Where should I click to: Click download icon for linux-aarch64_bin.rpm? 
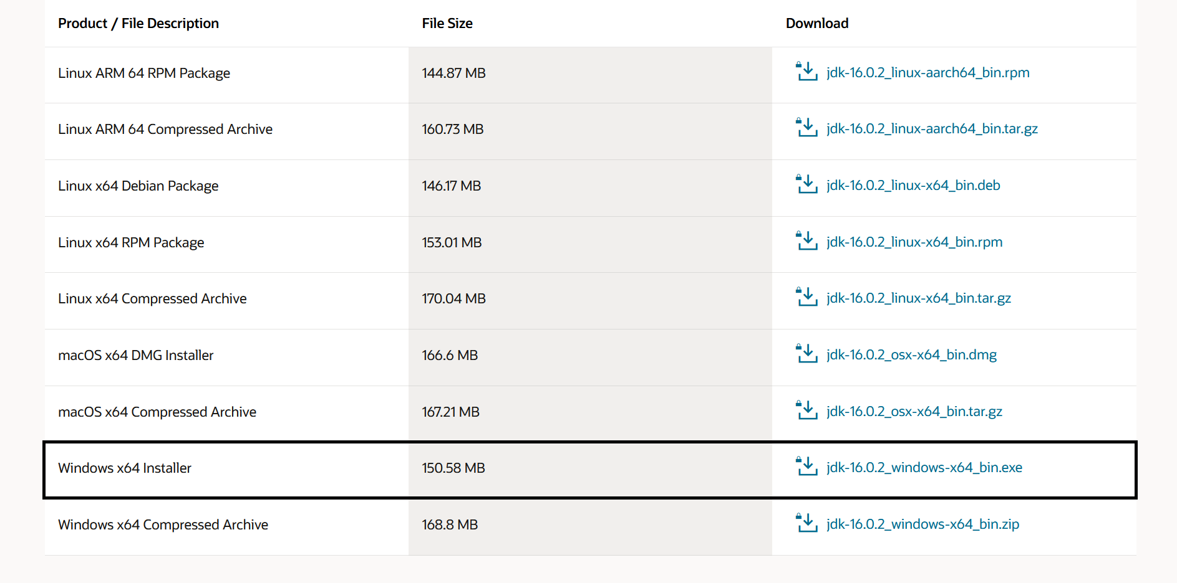(806, 72)
